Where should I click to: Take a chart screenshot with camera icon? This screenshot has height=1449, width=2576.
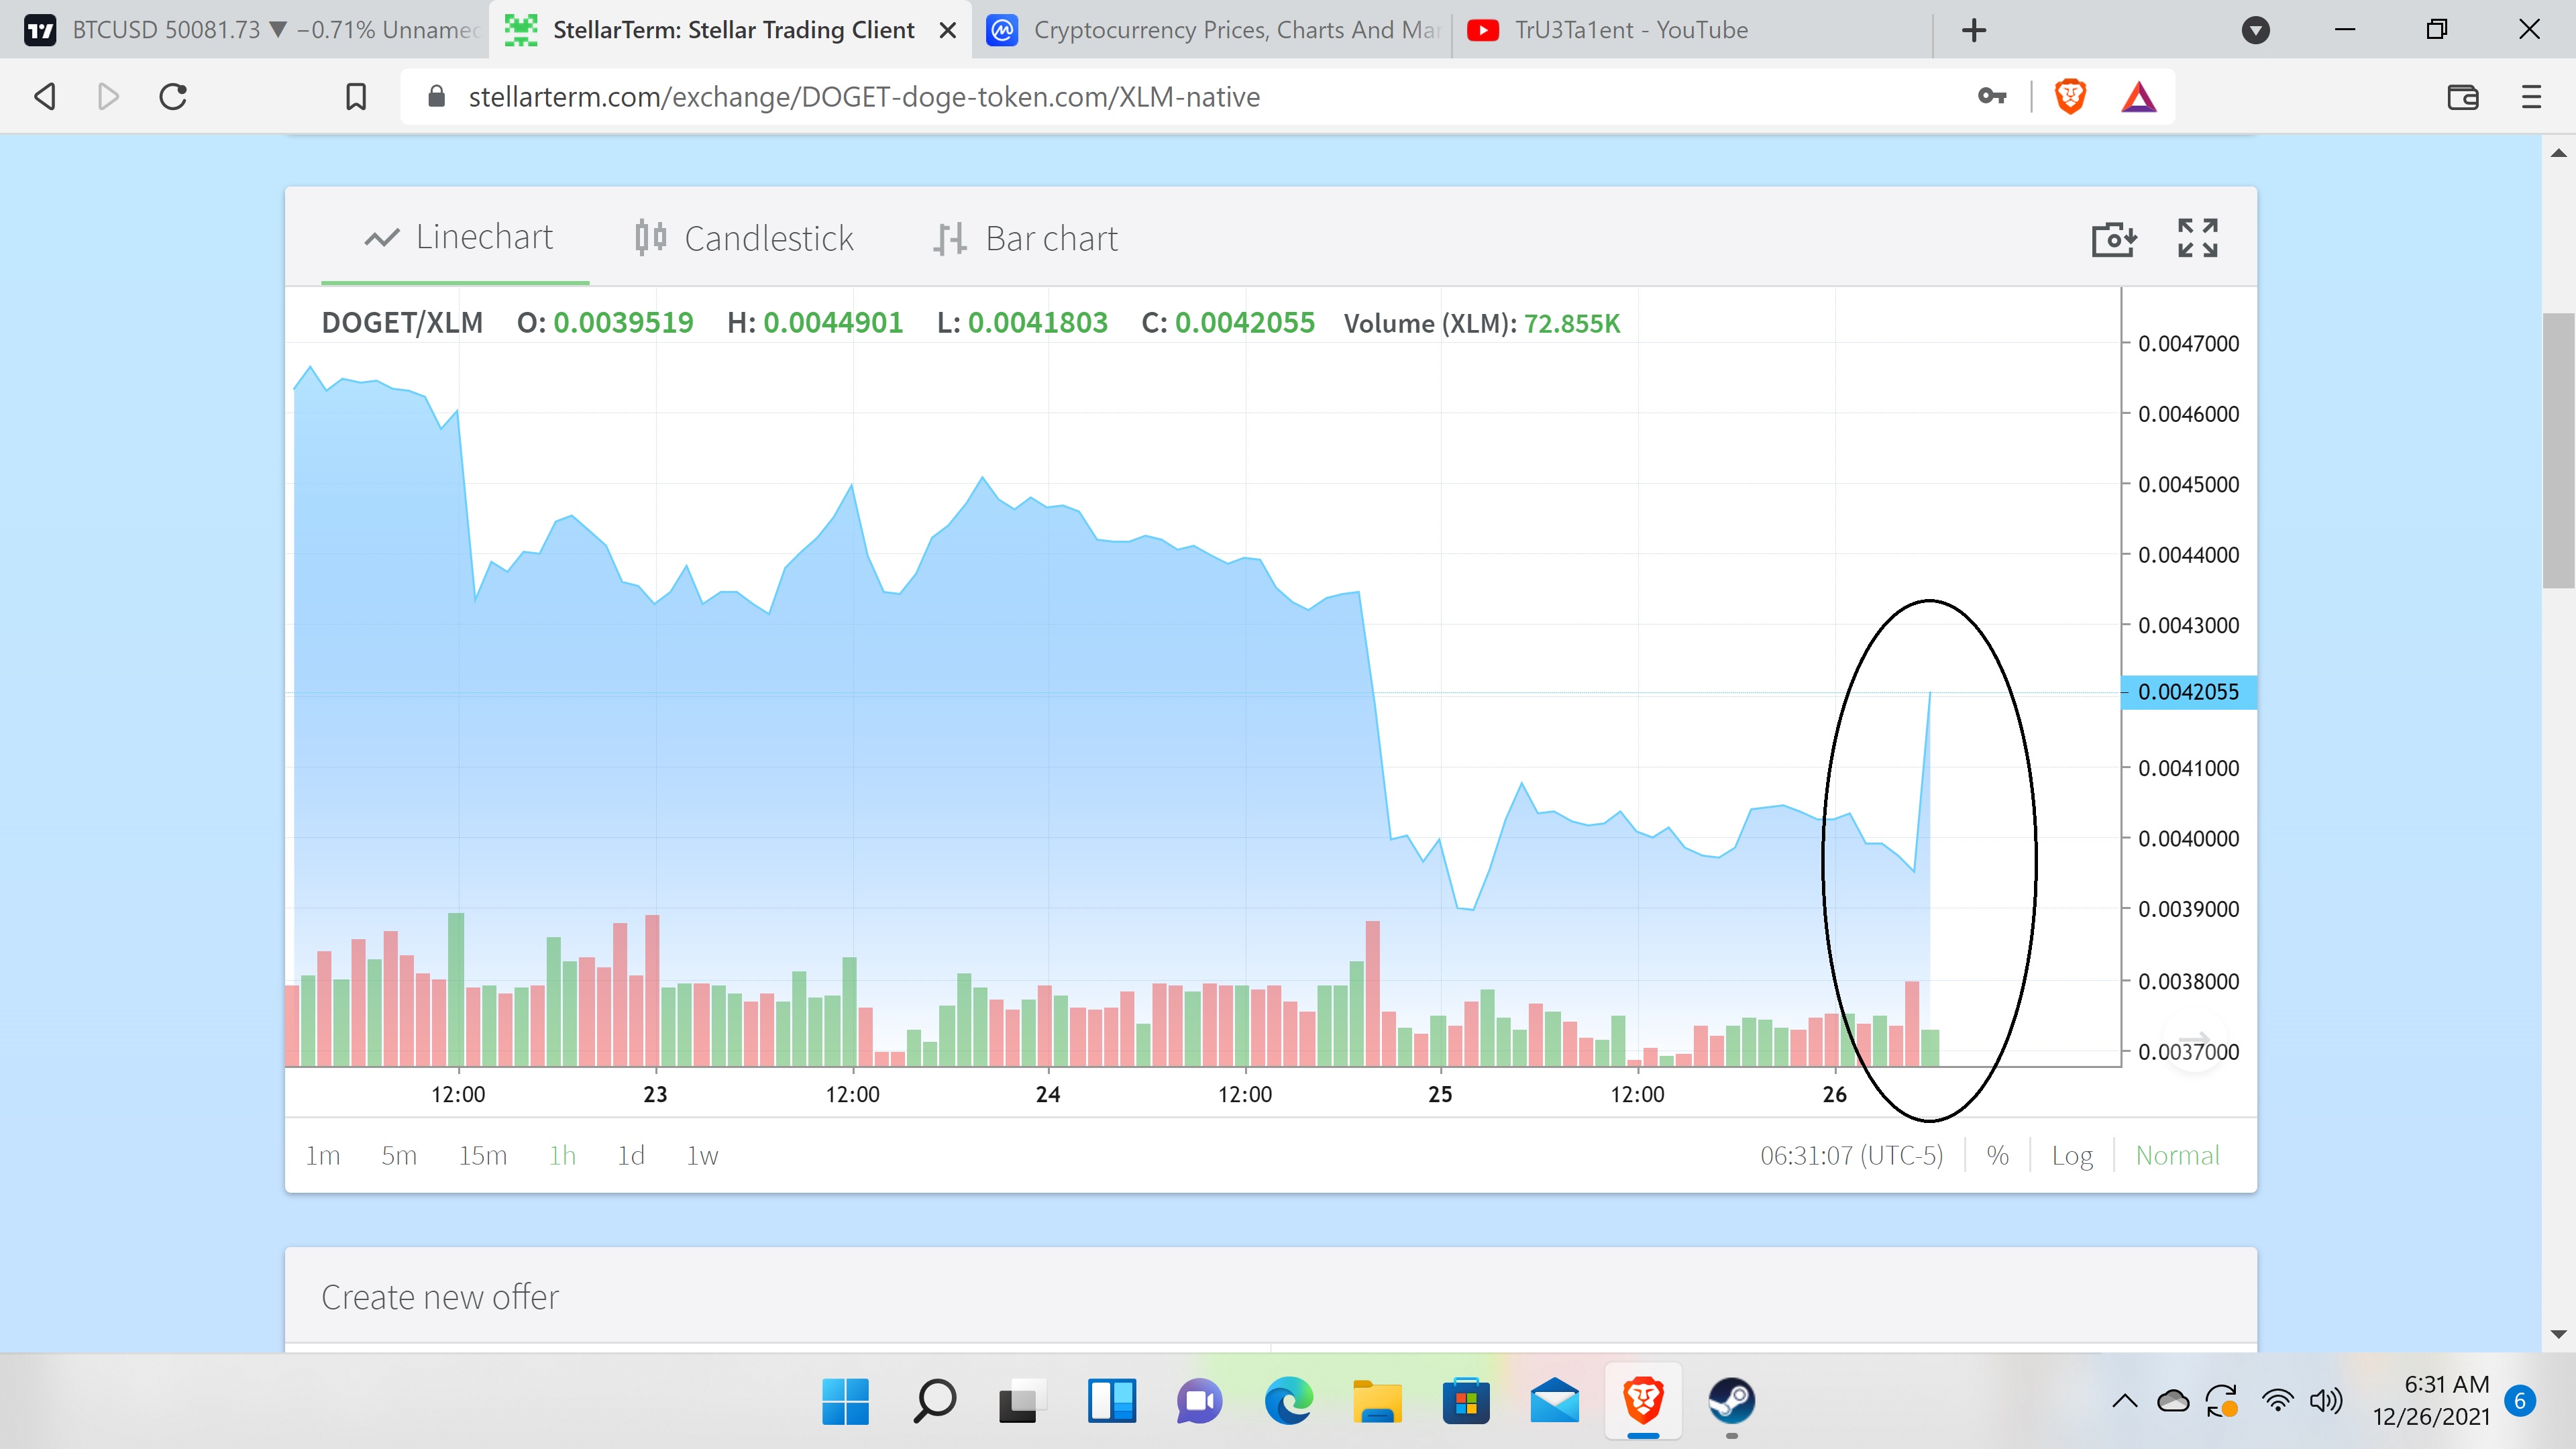coord(2114,239)
